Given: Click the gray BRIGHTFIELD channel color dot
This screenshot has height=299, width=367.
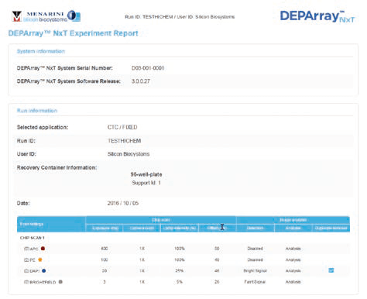Looking at the screenshot, I should point(60,282).
